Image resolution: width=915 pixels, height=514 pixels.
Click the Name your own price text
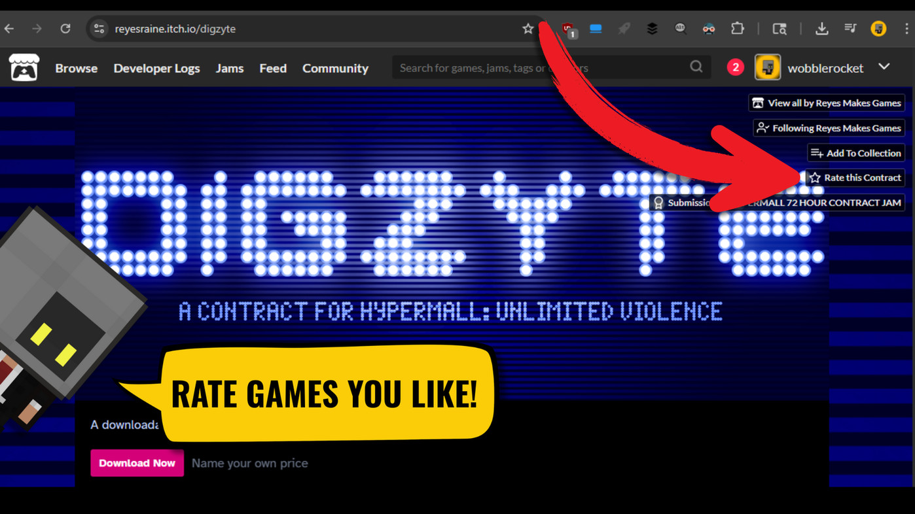(250, 463)
